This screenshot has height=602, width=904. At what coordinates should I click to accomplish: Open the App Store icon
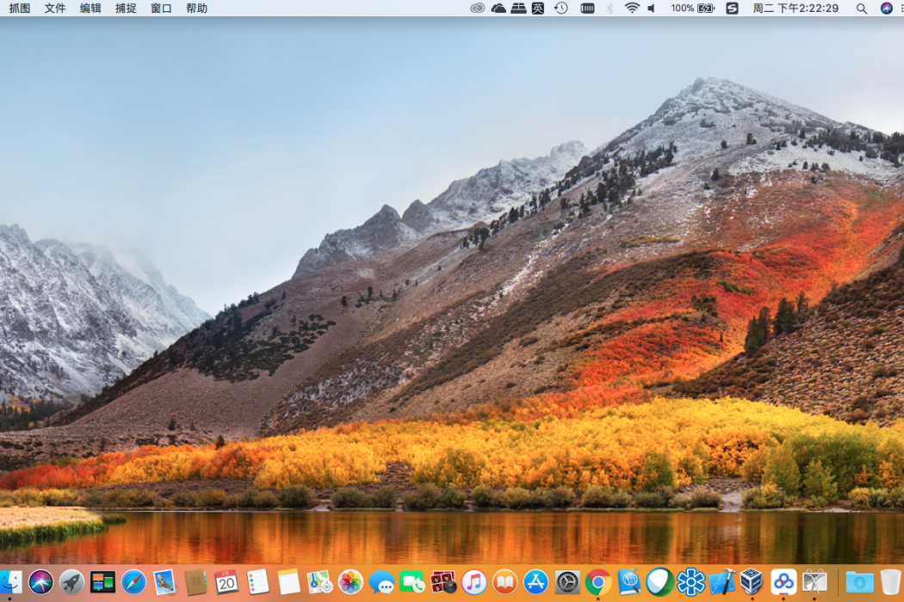pyautogui.click(x=536, y=582)
